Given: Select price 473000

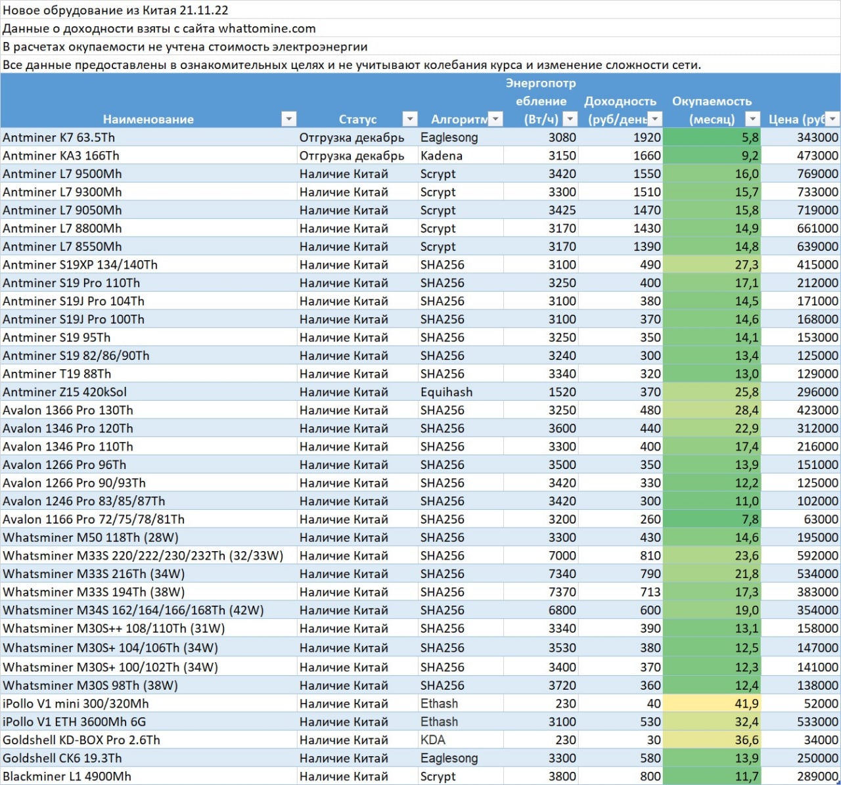Looking at the screenshot, I should tap(801, 156).
